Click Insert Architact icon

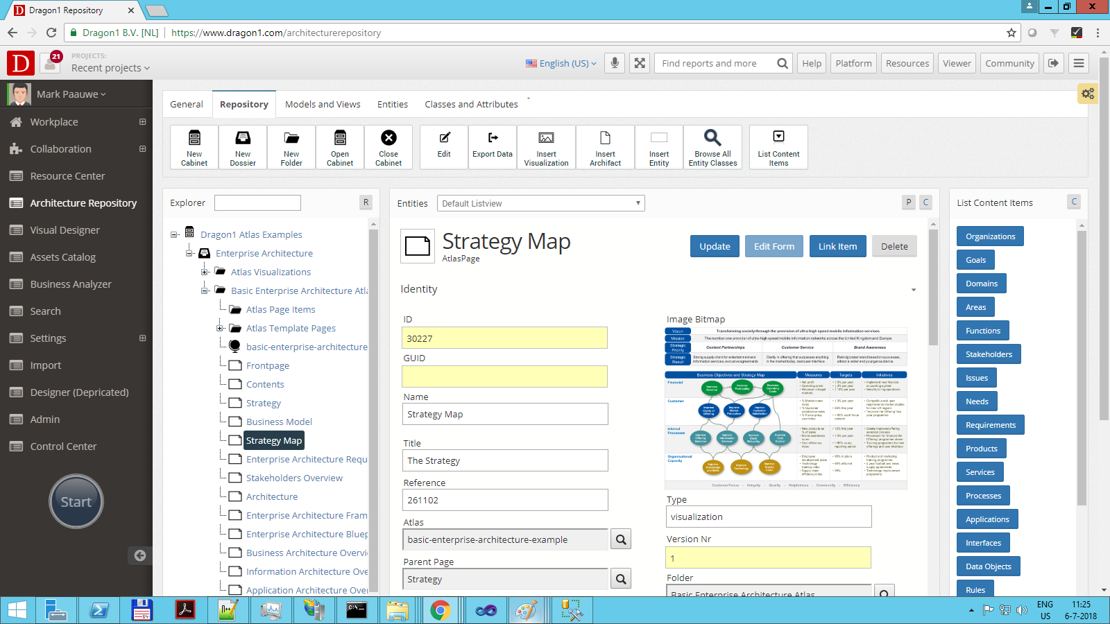pyautogui.click(x=605, y=147)
